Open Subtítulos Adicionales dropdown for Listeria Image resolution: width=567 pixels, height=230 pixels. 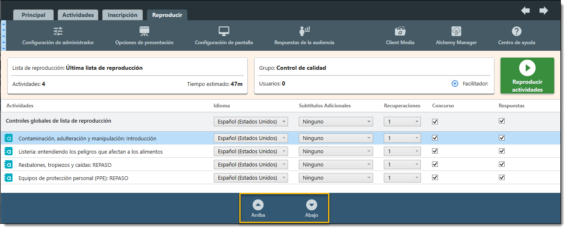click(335, 152)
